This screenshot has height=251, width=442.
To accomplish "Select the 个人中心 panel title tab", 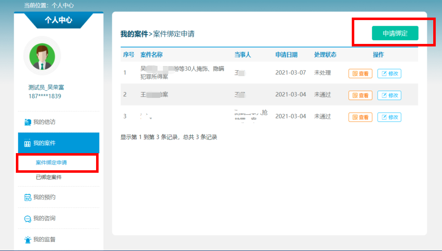I will 58,20.
